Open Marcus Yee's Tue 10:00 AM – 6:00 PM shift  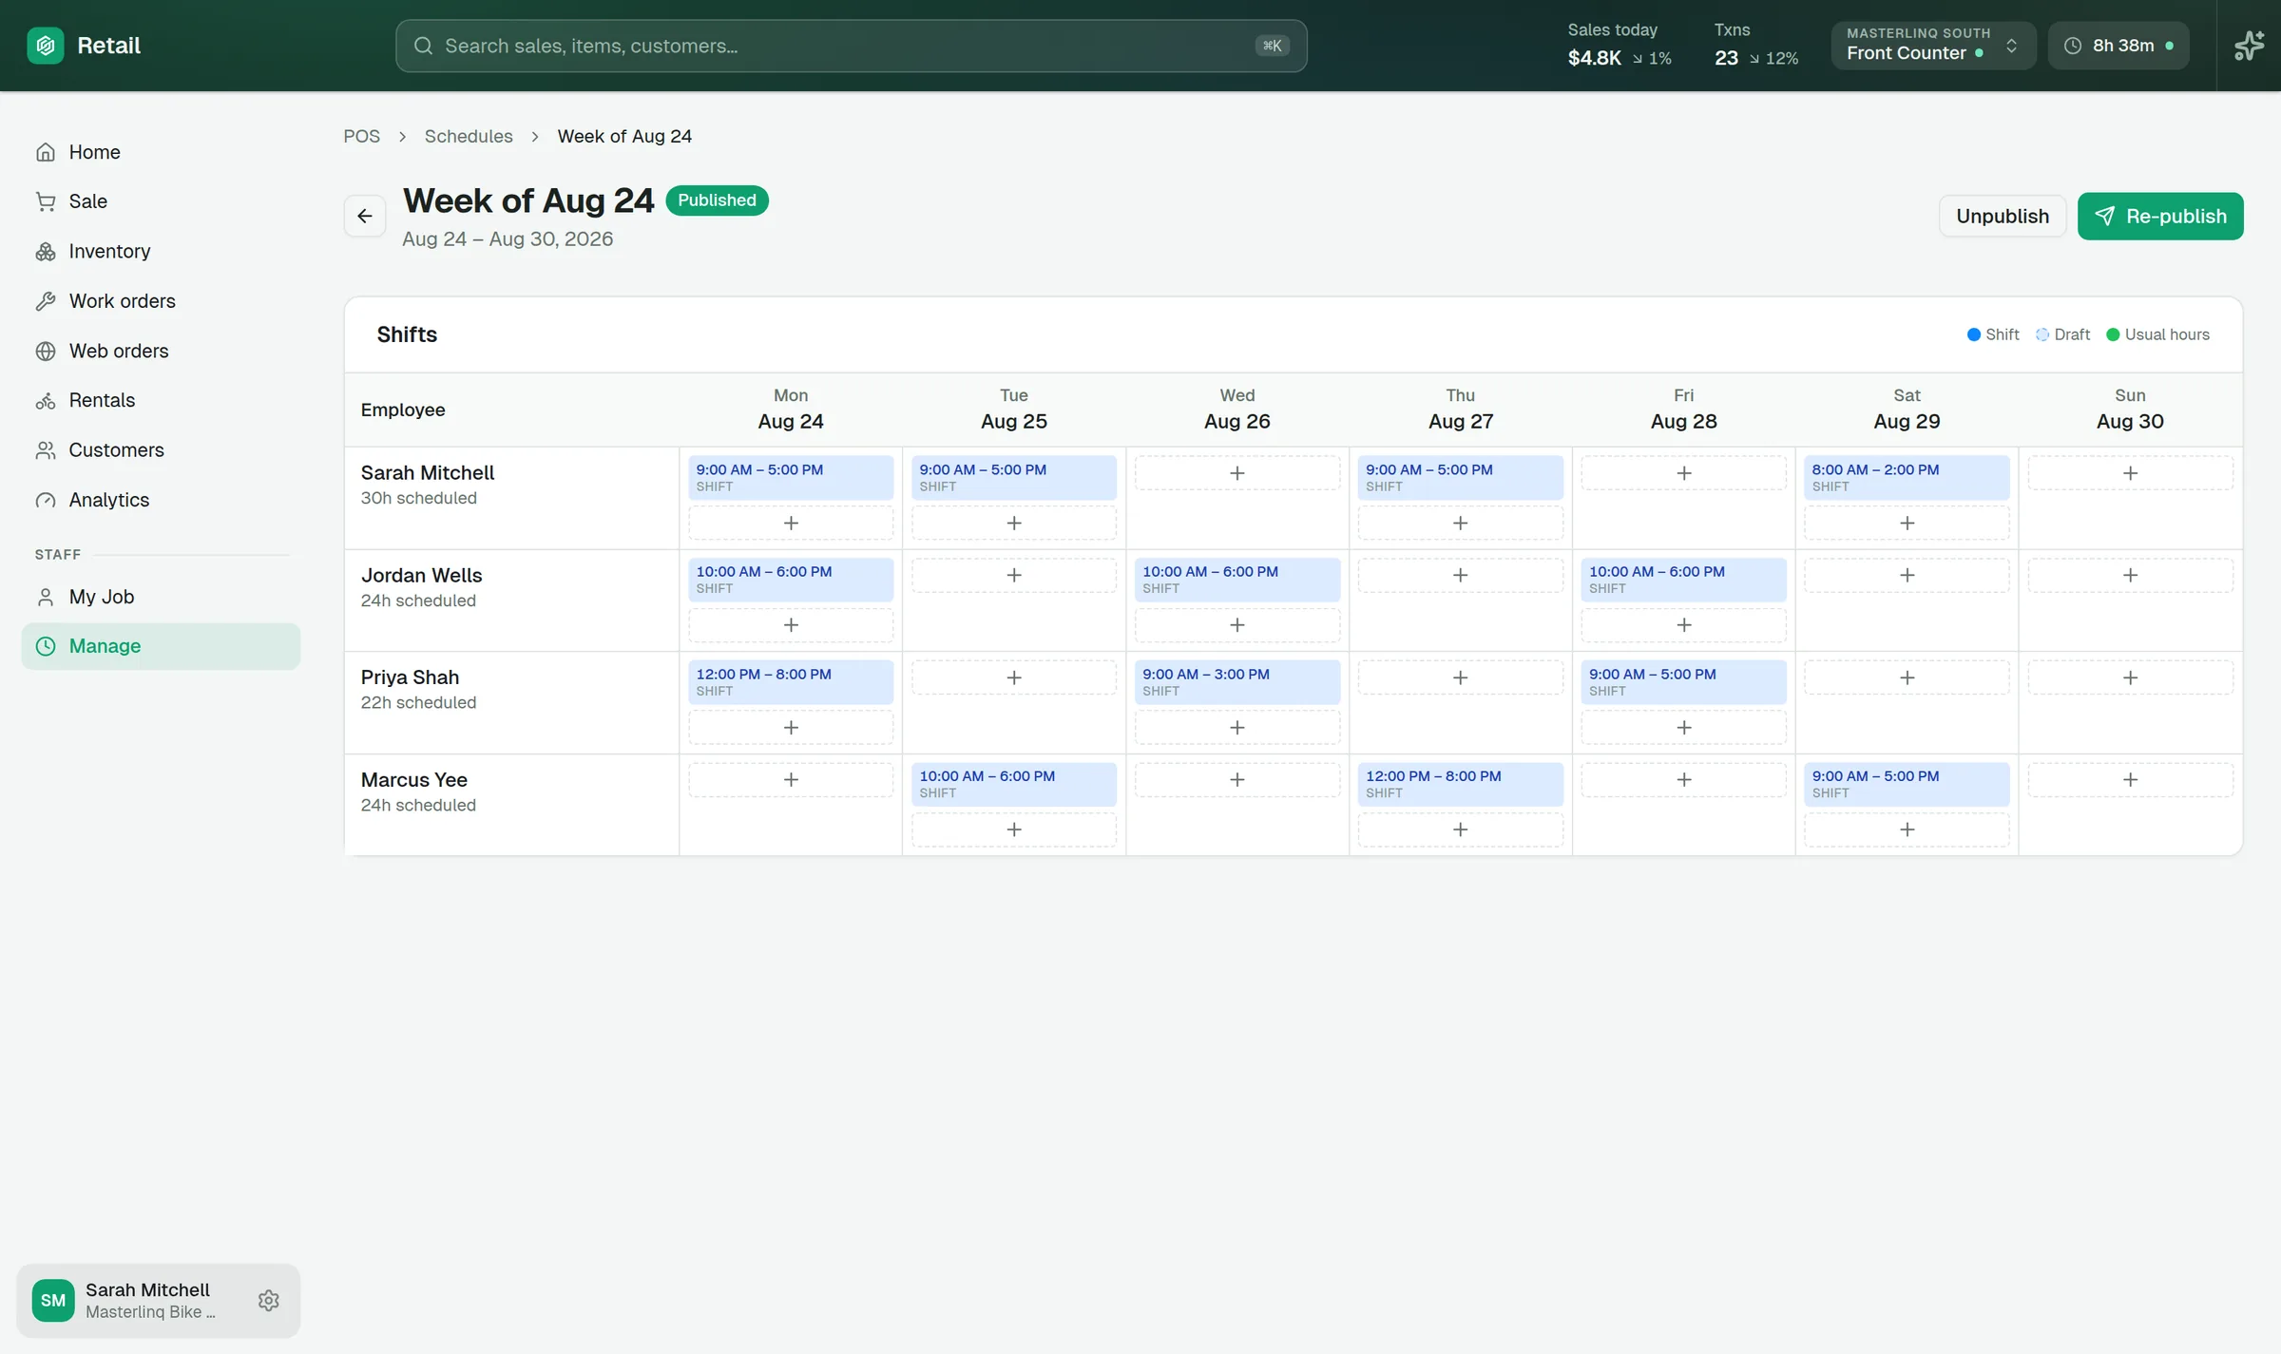(x=1014, y=785)
